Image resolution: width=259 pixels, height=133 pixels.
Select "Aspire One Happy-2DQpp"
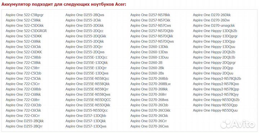coord(213,68)
